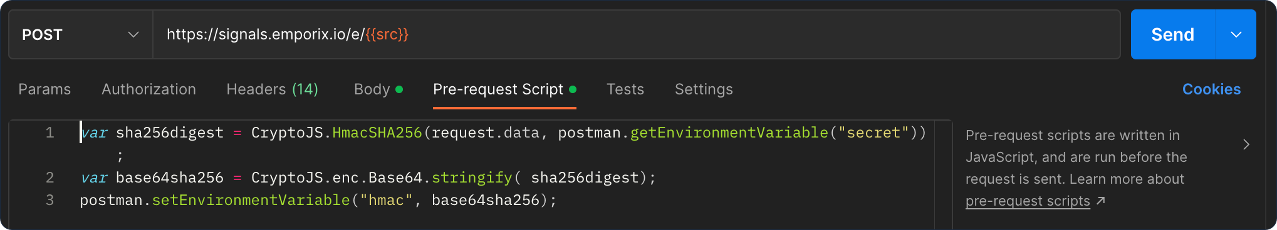Open the Settings tab
The height and width of the screenshot is (230, 1277).
[704, 89]
